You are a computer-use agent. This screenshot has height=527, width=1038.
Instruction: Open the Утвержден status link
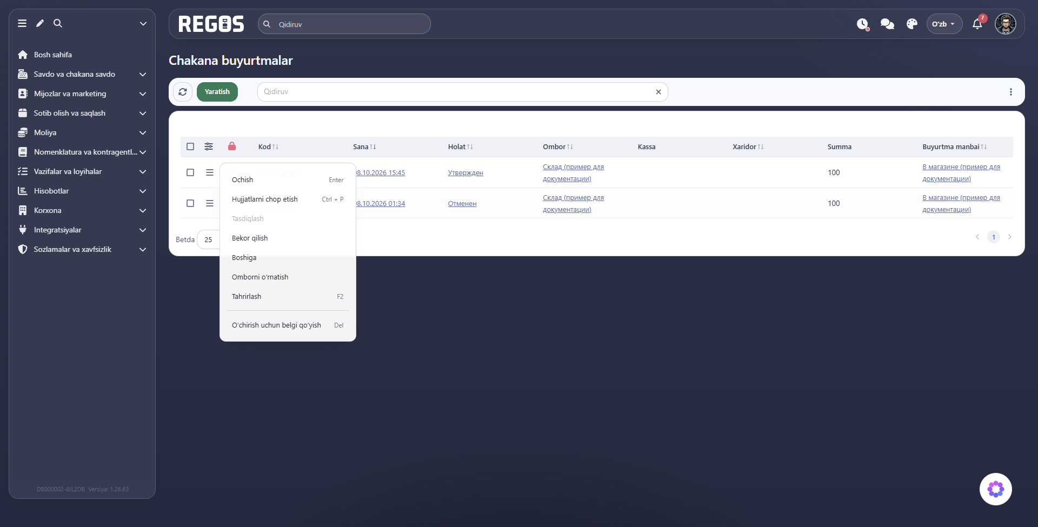tap(465, 173)
